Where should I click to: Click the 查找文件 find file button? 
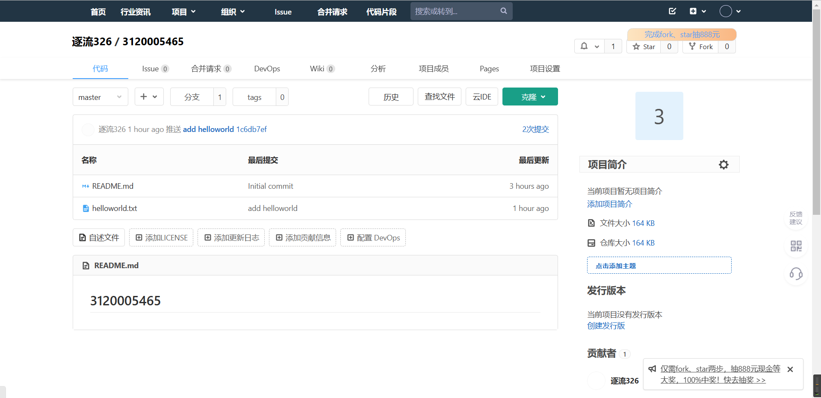point(440,97)
